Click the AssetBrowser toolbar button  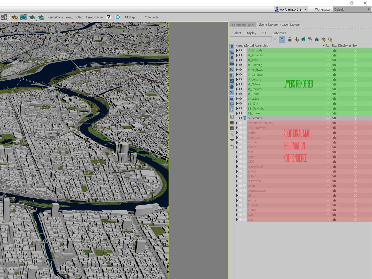point(95,17)
